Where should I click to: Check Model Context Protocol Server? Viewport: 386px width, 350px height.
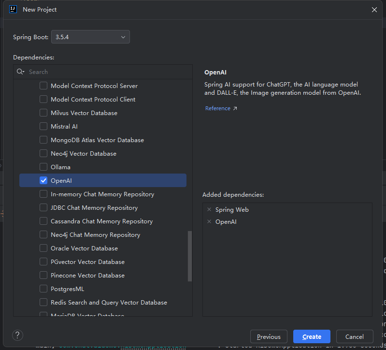(43, 86)
